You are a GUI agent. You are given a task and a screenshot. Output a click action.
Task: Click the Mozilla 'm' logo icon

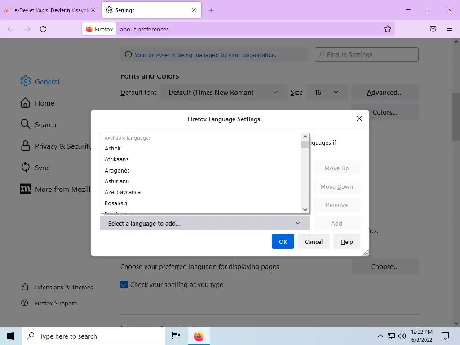tap(26, 189)
